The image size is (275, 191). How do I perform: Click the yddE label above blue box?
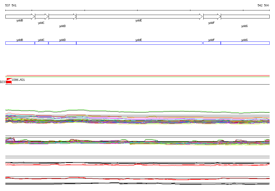pos(139,40)
